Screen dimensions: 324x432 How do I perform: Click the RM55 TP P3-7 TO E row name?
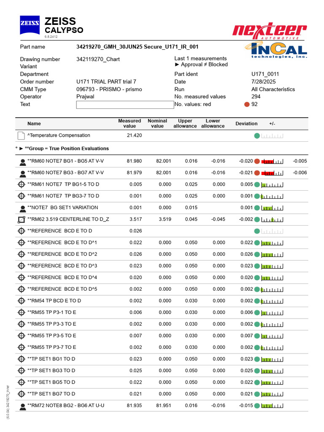52,348
